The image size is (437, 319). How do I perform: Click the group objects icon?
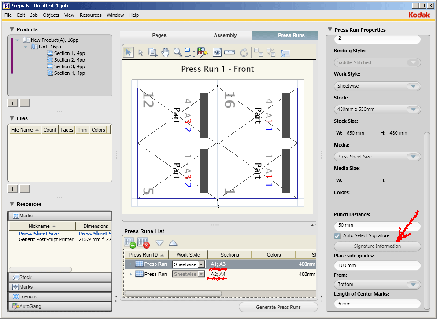click(x=258, y=52)
